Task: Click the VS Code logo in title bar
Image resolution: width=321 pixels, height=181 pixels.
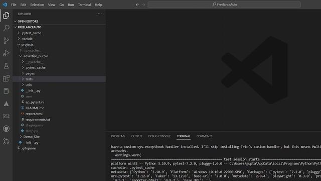Action: pos(5,5)
